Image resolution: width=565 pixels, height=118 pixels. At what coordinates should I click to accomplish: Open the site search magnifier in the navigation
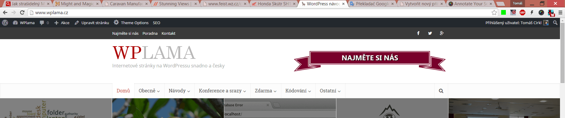441,91
